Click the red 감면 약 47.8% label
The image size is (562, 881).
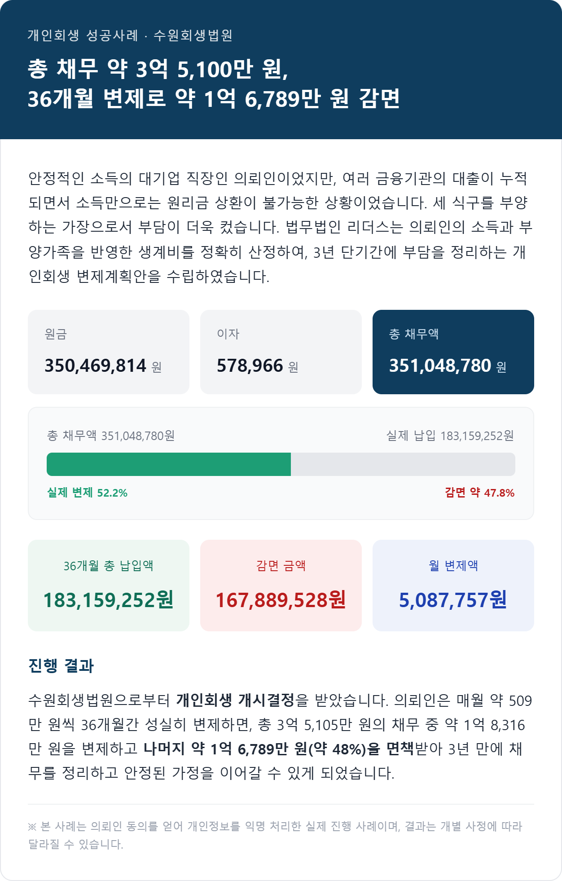click(x=480, y=493)
